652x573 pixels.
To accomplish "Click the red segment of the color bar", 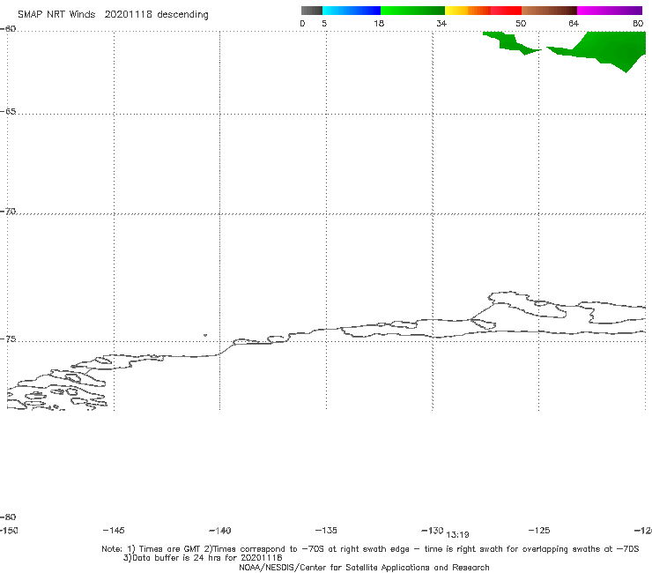I will [506, 11].
